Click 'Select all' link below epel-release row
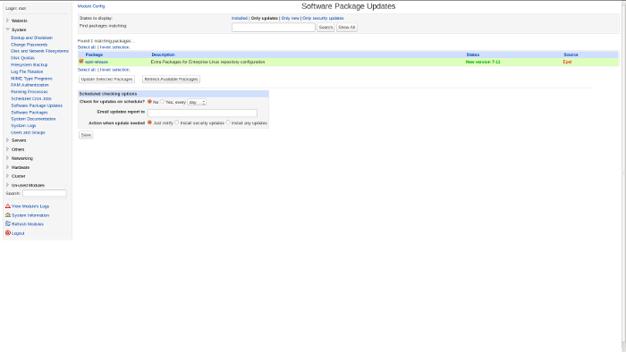The image size is (626, 352). click(x=87, y=70)
